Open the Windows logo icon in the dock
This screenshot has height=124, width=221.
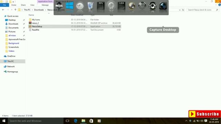(x=70, y=6)
